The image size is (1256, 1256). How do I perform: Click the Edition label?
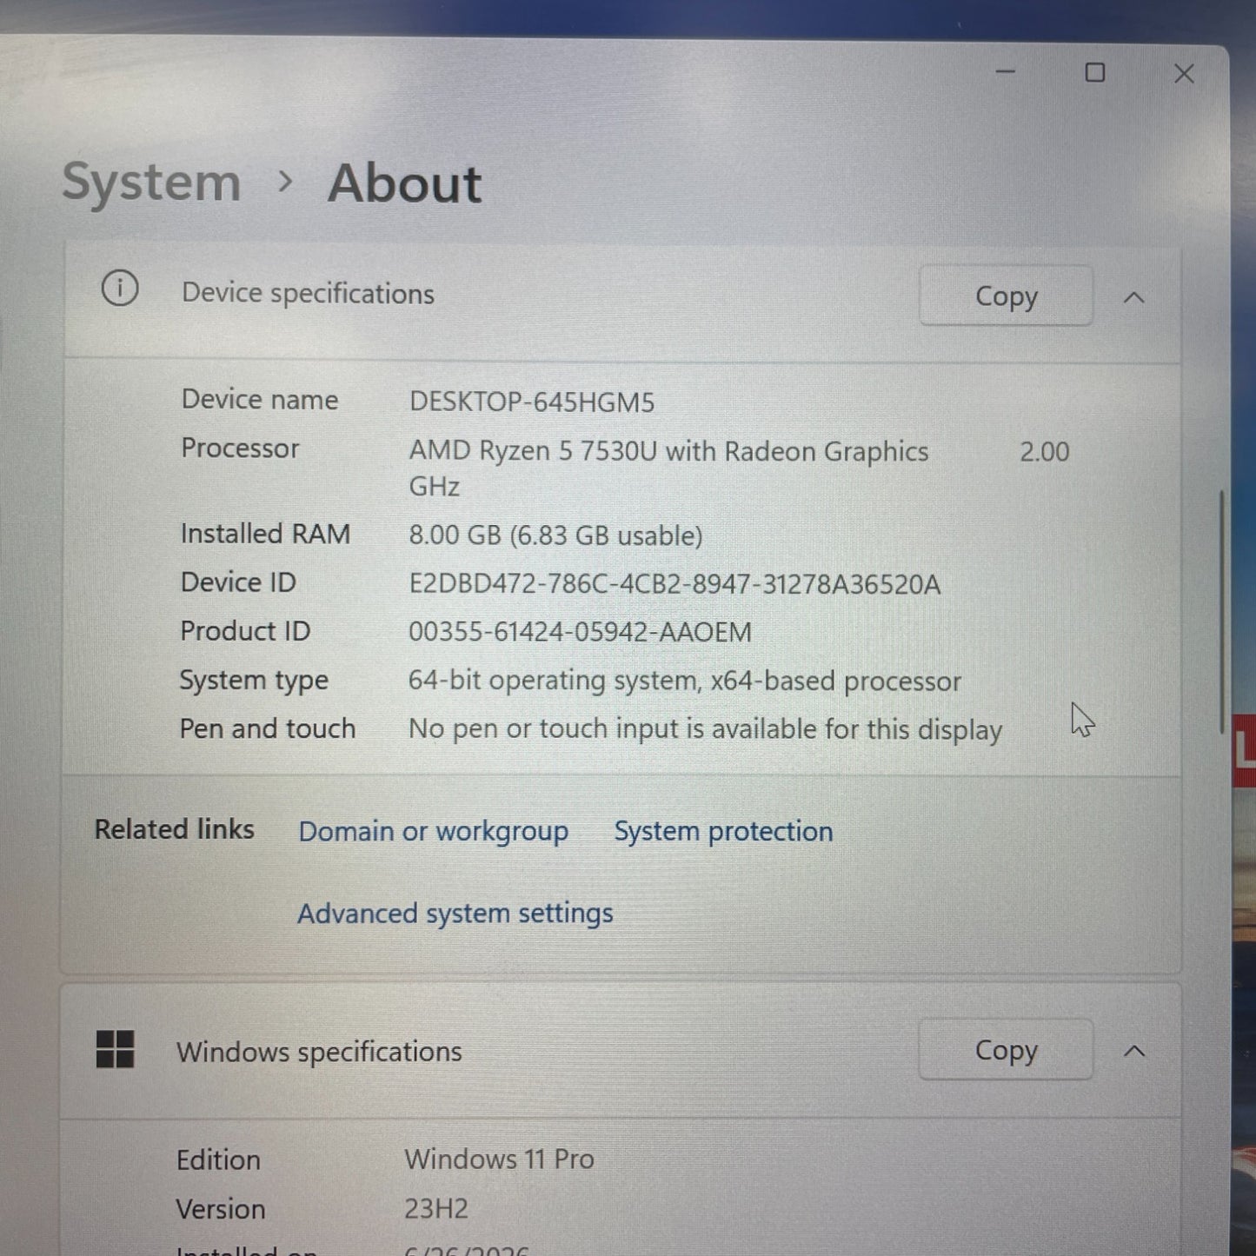coord(218,1160)
